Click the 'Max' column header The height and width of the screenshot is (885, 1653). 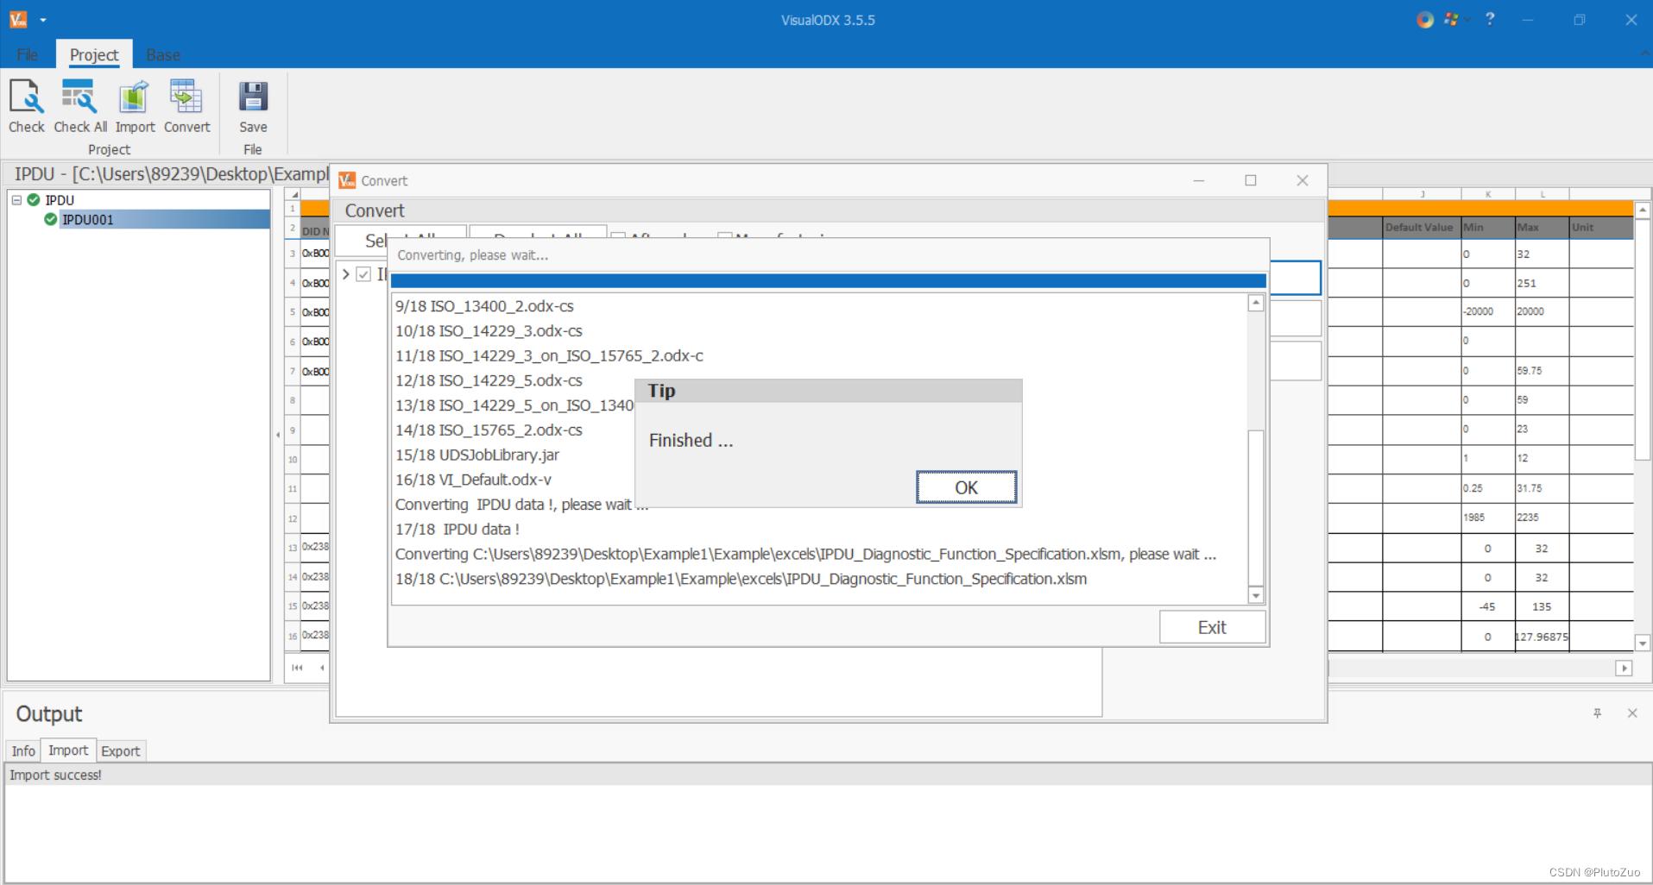point(1542,228)
